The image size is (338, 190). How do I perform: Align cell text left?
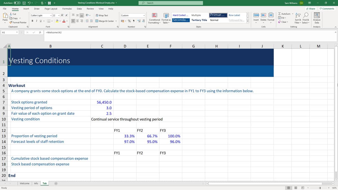click(73, 21)
